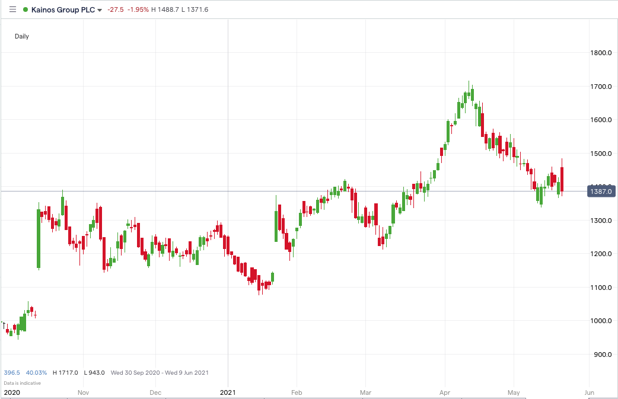
Task: Click the 2021 label on time axis
Action: pos(228,392)
